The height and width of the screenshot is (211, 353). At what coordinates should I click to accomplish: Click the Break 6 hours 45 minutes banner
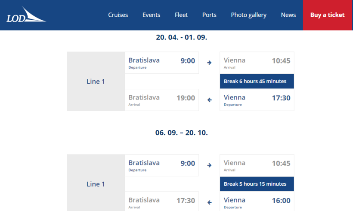(x=257, y=81)
